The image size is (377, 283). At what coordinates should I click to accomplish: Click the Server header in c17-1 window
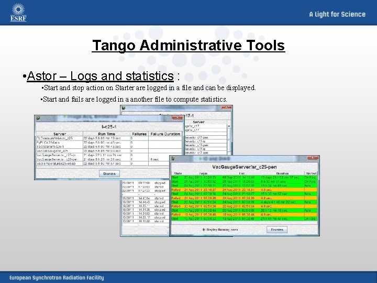pyautogui.click(x=198, y=122)
